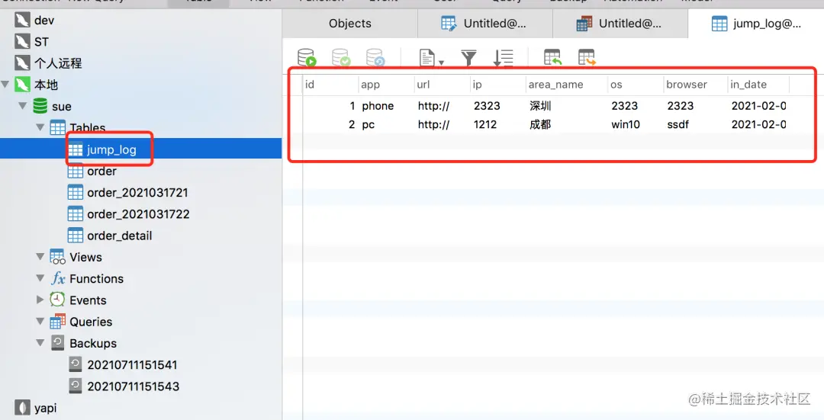Expand the Events node
824x420 pixels.
[x=40, y=300]
